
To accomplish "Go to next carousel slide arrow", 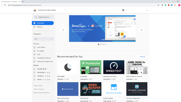I will (142, 30).
